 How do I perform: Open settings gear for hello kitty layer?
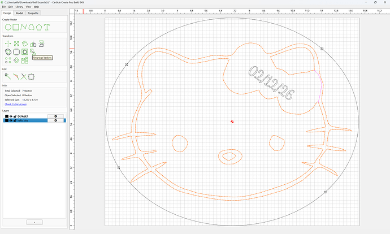(55, 120)
